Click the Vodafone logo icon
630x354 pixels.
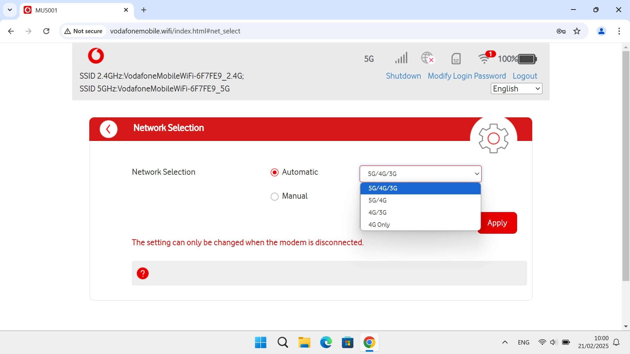(96, 56)
